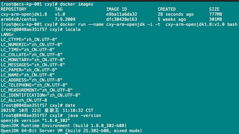Click the IMAGE ID column header
Image resolution: width=239 pixels, height=134 pixels.
(116, 9)
